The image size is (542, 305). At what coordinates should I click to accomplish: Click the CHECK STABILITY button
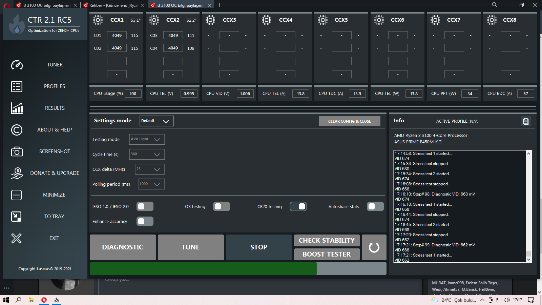point(327,240)
